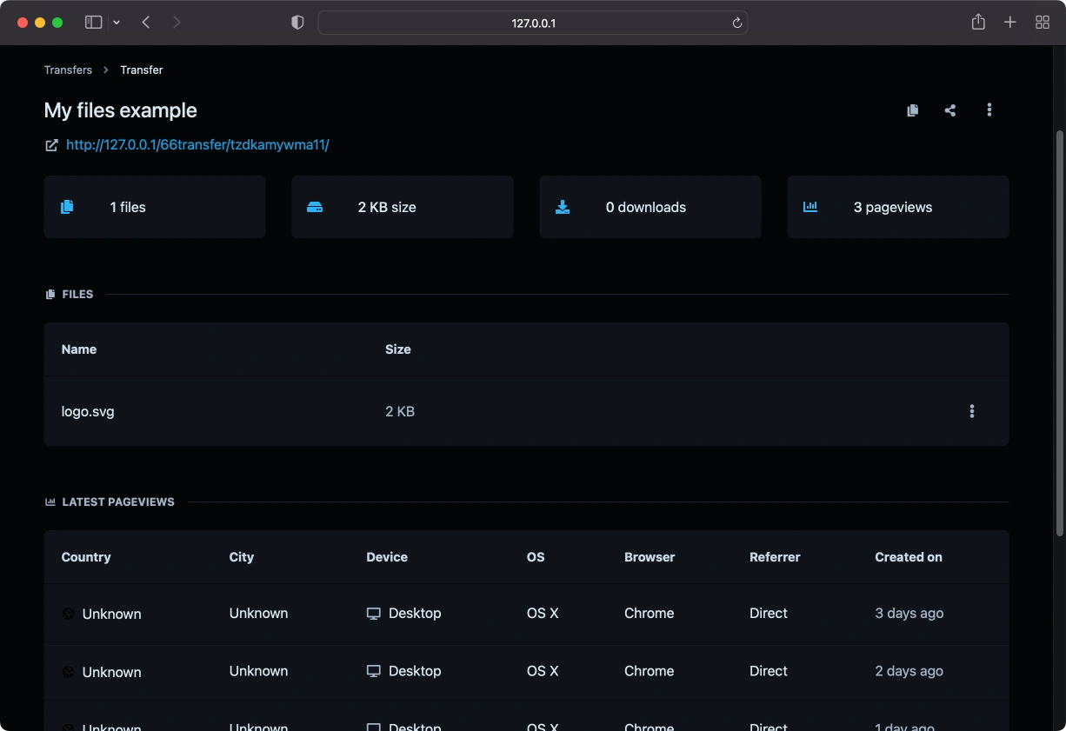This screenshot has width=1066, height=731.
Task: Open the logo.svg row options menu
Action: [972, 411]
